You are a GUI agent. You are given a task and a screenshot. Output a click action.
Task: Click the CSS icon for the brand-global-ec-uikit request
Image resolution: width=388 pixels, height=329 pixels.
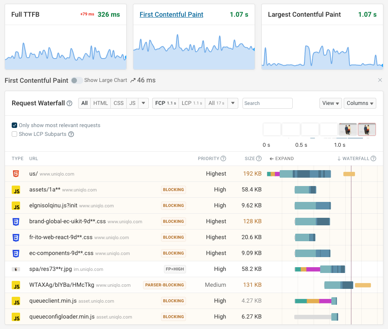16,222
